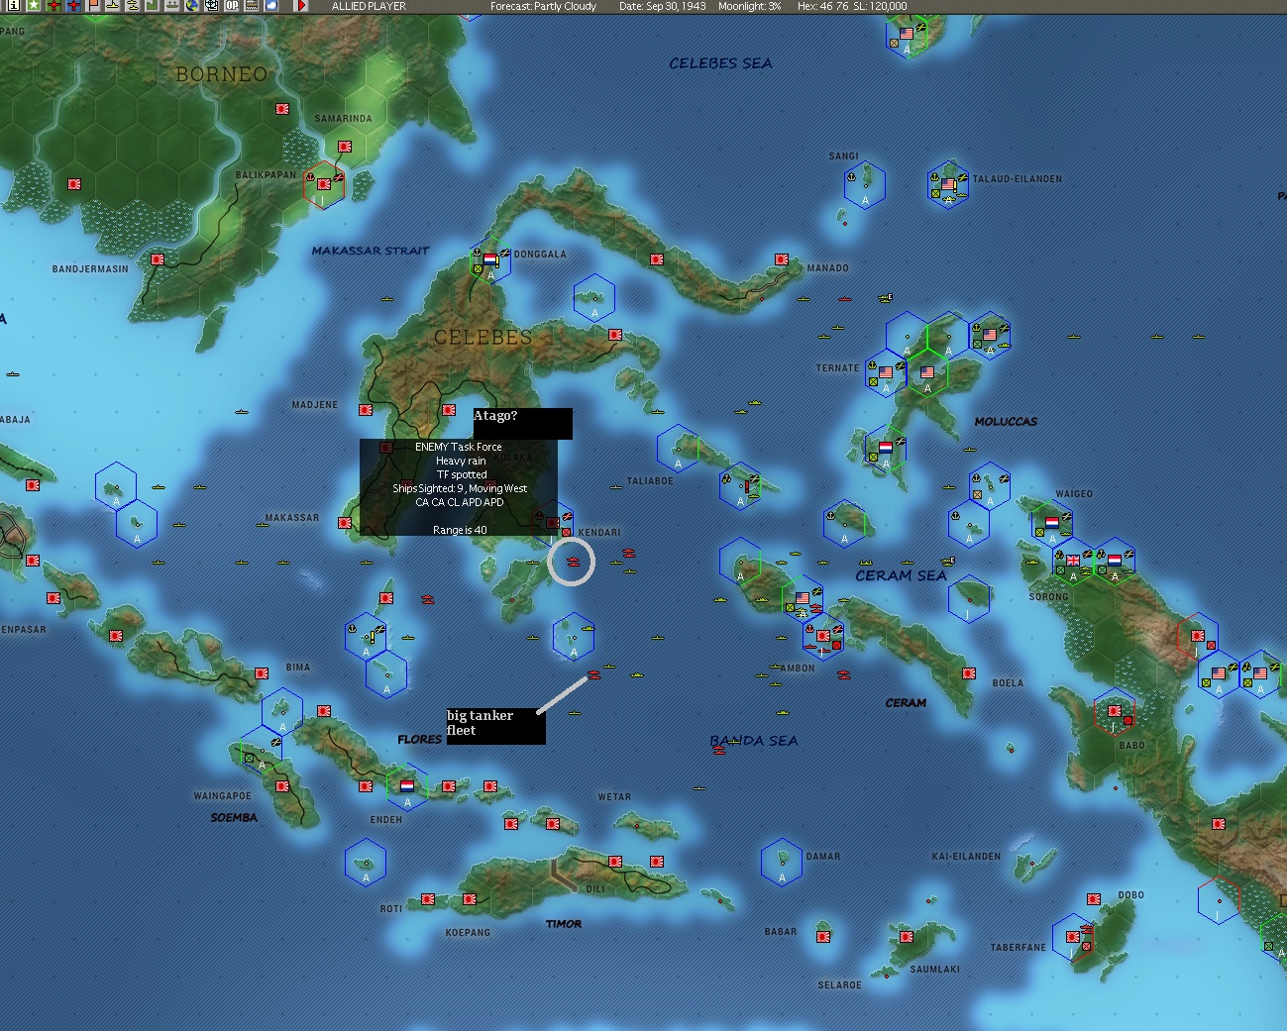The height and width of the screenshot is (1031, 1287).
Task: Select Japanese base icon at Makassar
Action: pos(346,523)
